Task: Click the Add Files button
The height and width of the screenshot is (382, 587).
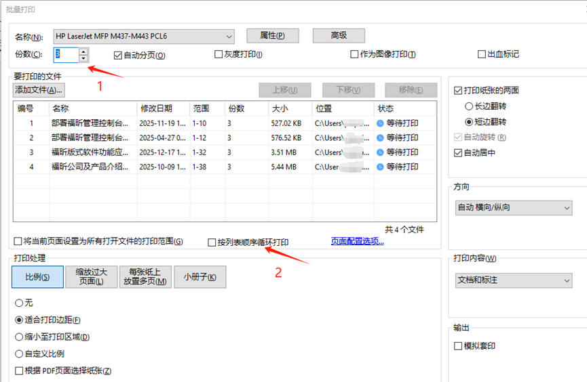Action: click(39, 89)
